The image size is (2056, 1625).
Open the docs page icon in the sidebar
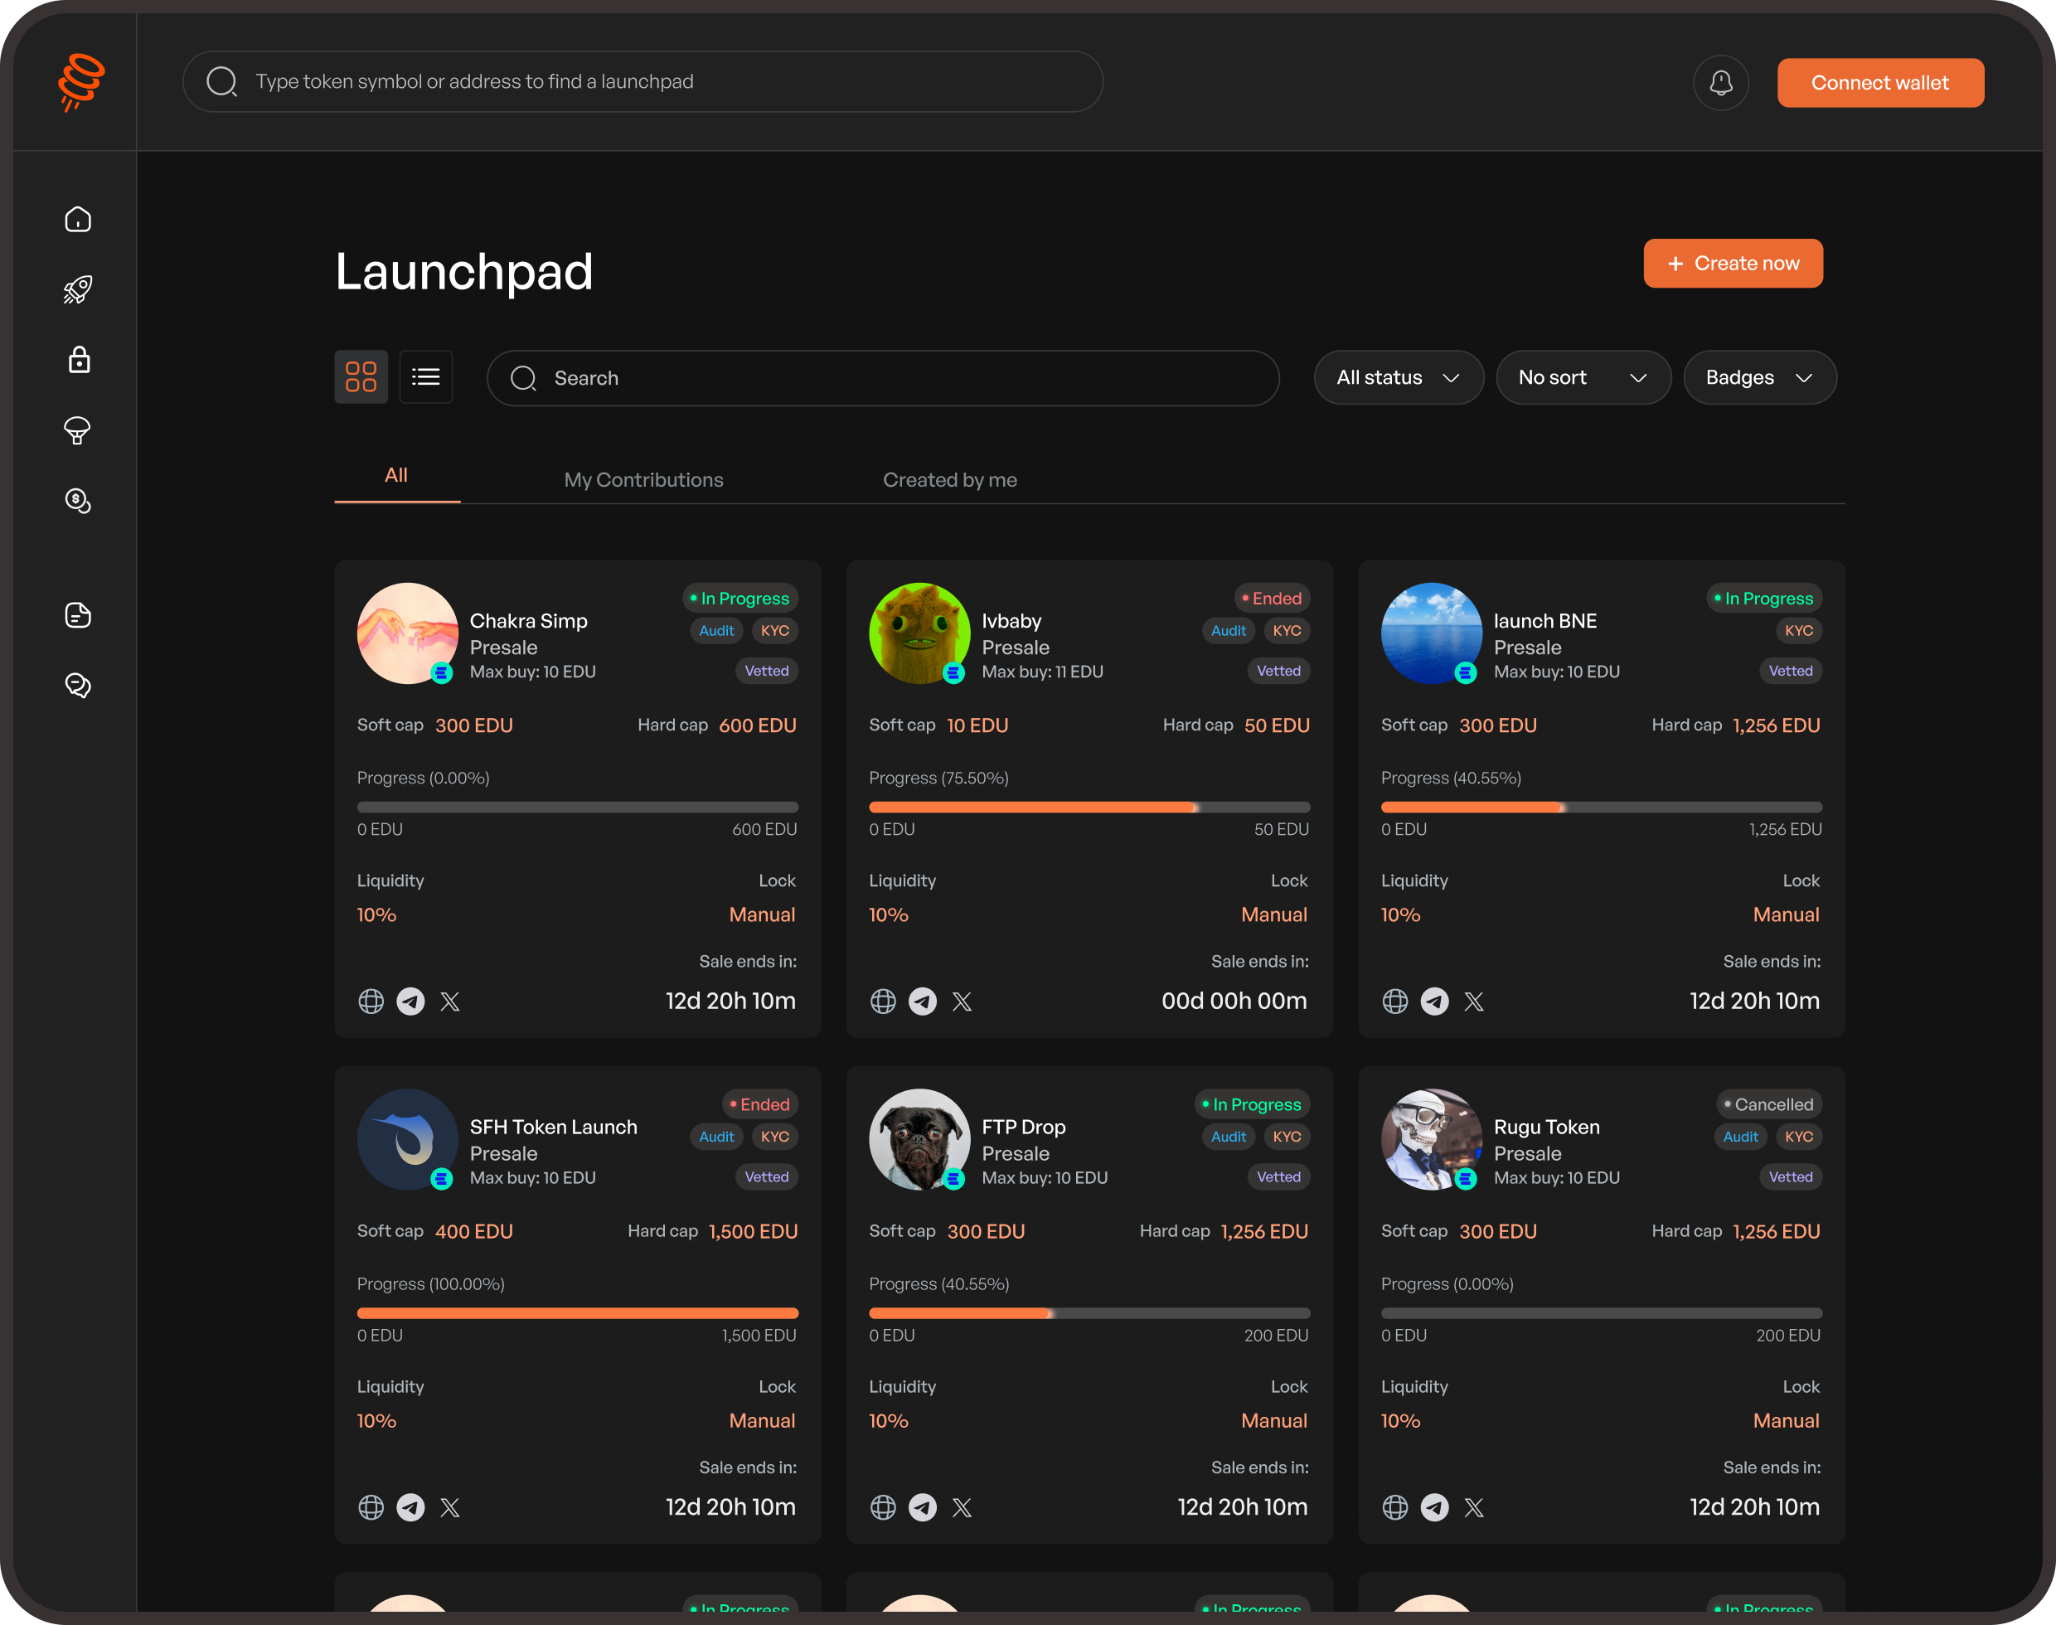click(78, 614)
